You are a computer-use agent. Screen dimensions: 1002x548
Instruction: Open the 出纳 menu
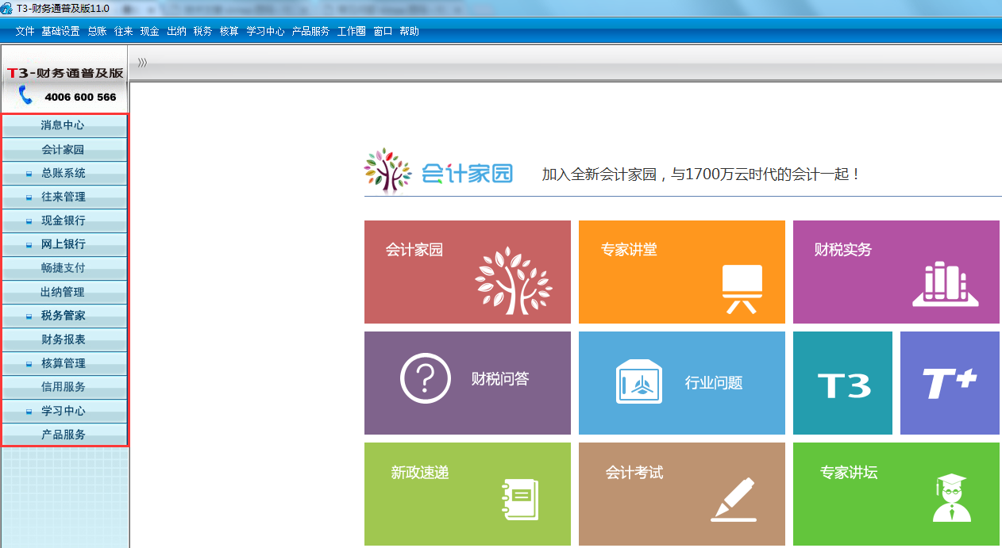click(x=175, y=31)
